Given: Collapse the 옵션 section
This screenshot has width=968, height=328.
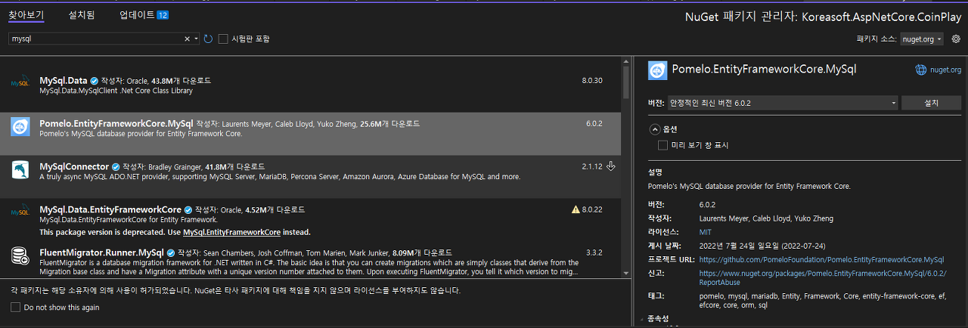Looking at the screenshot, I should pos(655,129).
